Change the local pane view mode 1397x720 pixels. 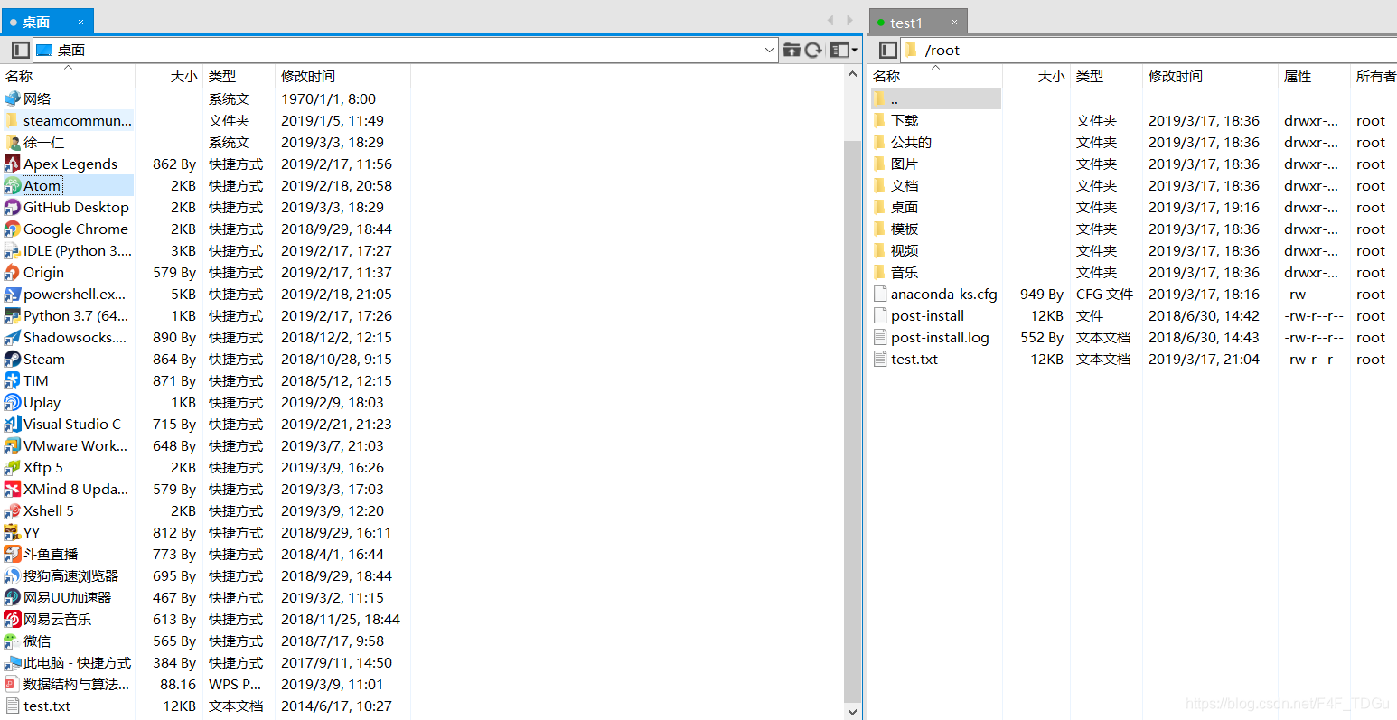[839, 50]
